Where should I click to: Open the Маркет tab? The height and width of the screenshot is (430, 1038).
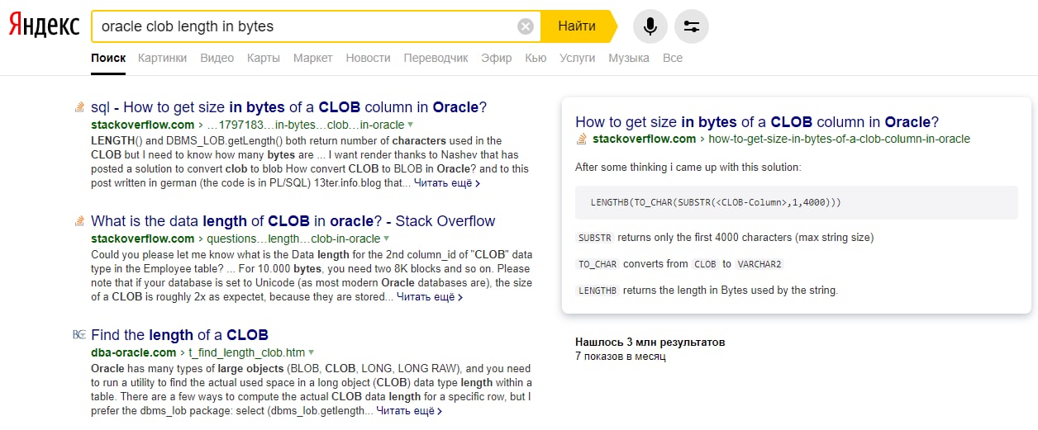click(313, 58)
